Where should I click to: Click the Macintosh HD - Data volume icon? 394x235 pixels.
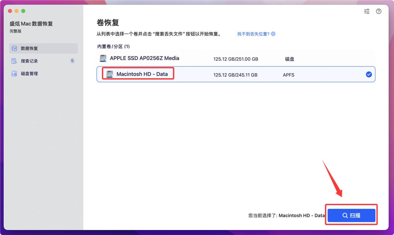(109, 74)
